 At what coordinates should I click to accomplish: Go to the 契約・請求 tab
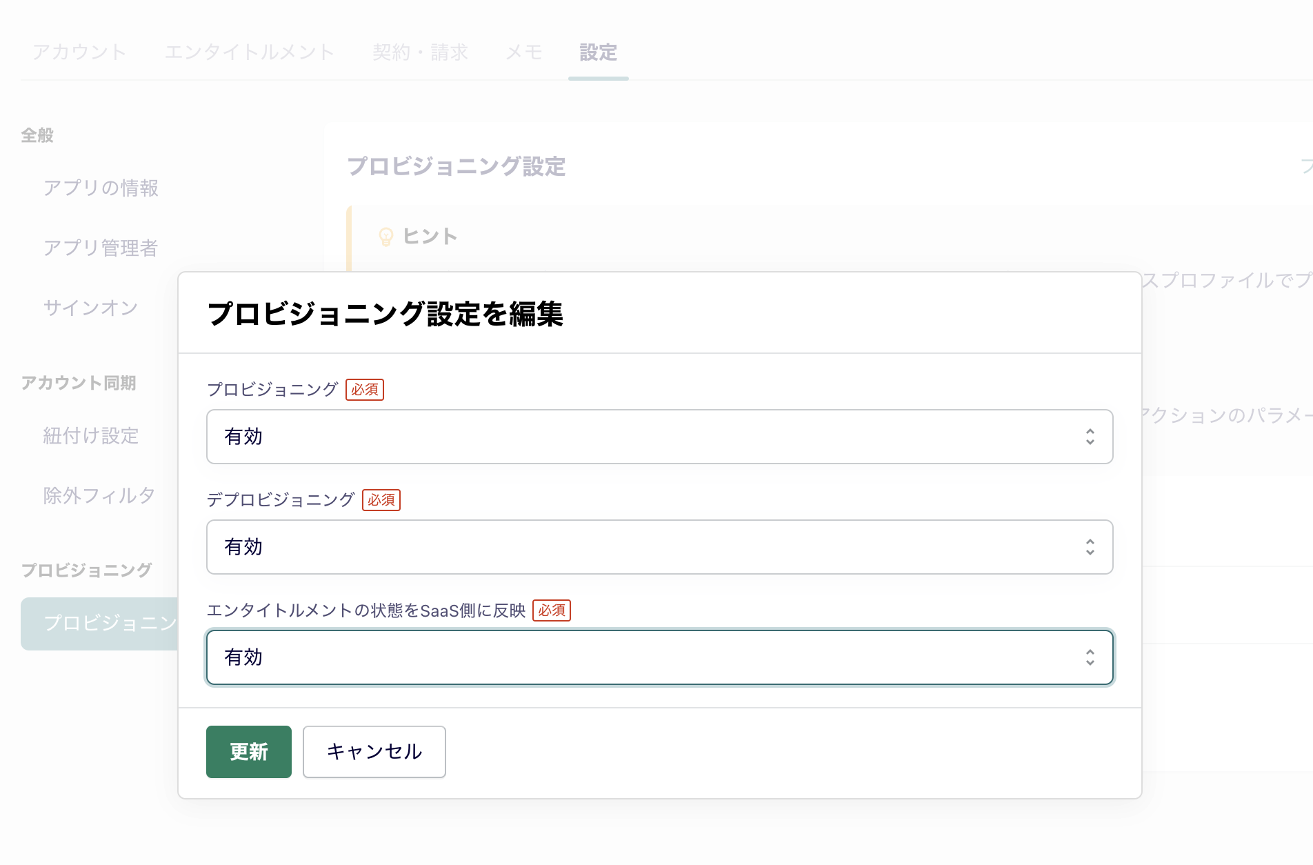(420, 52)
